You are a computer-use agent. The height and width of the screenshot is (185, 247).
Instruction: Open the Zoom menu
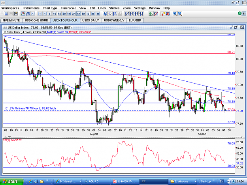126,8
